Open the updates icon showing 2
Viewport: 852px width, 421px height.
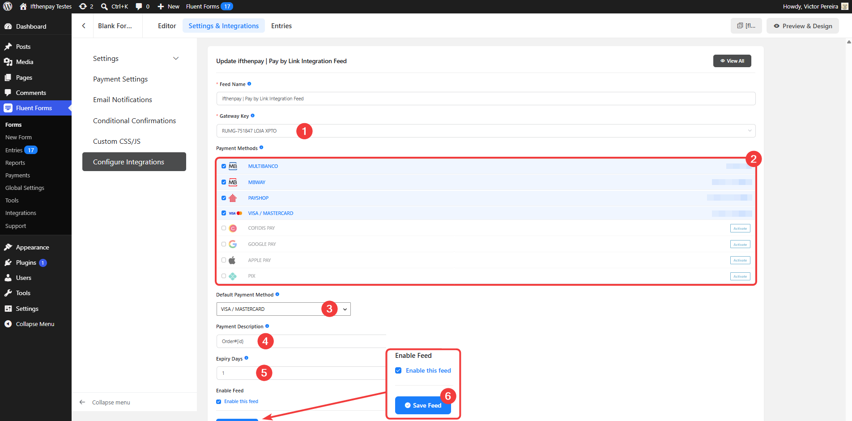(83, 6)
